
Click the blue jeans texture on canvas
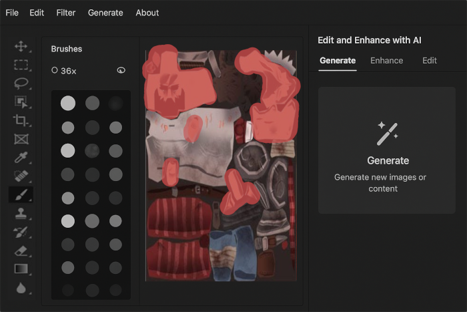(232, 253)
